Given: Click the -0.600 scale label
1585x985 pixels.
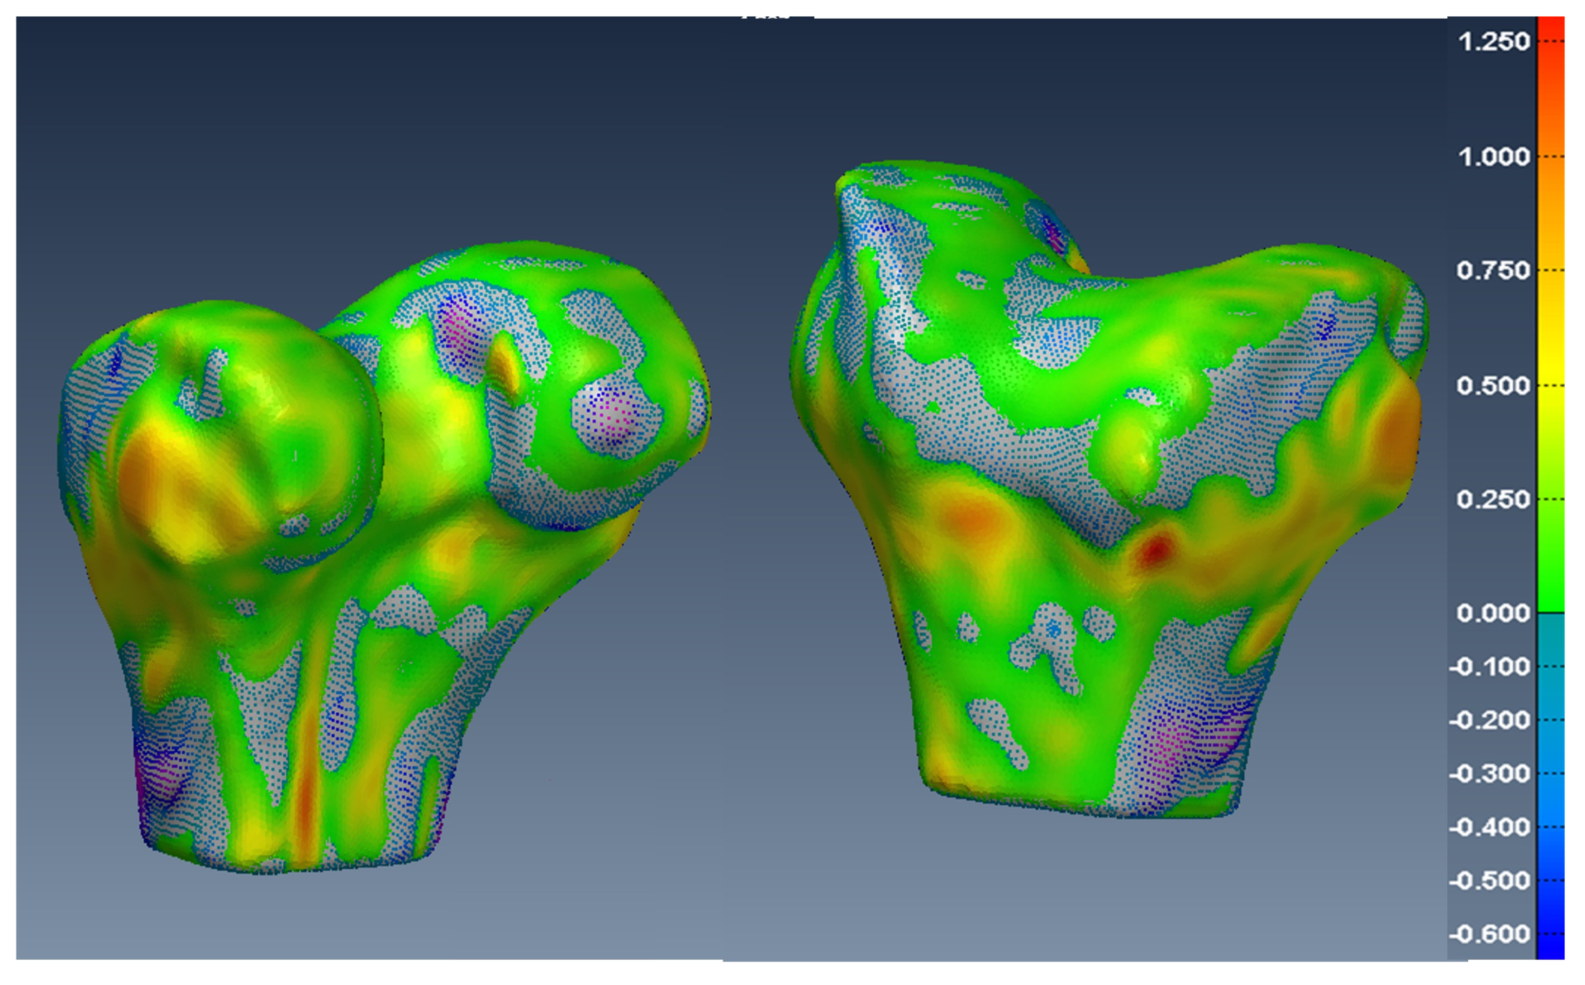Looking at the screenshot, I should [x=1490, y=934].
